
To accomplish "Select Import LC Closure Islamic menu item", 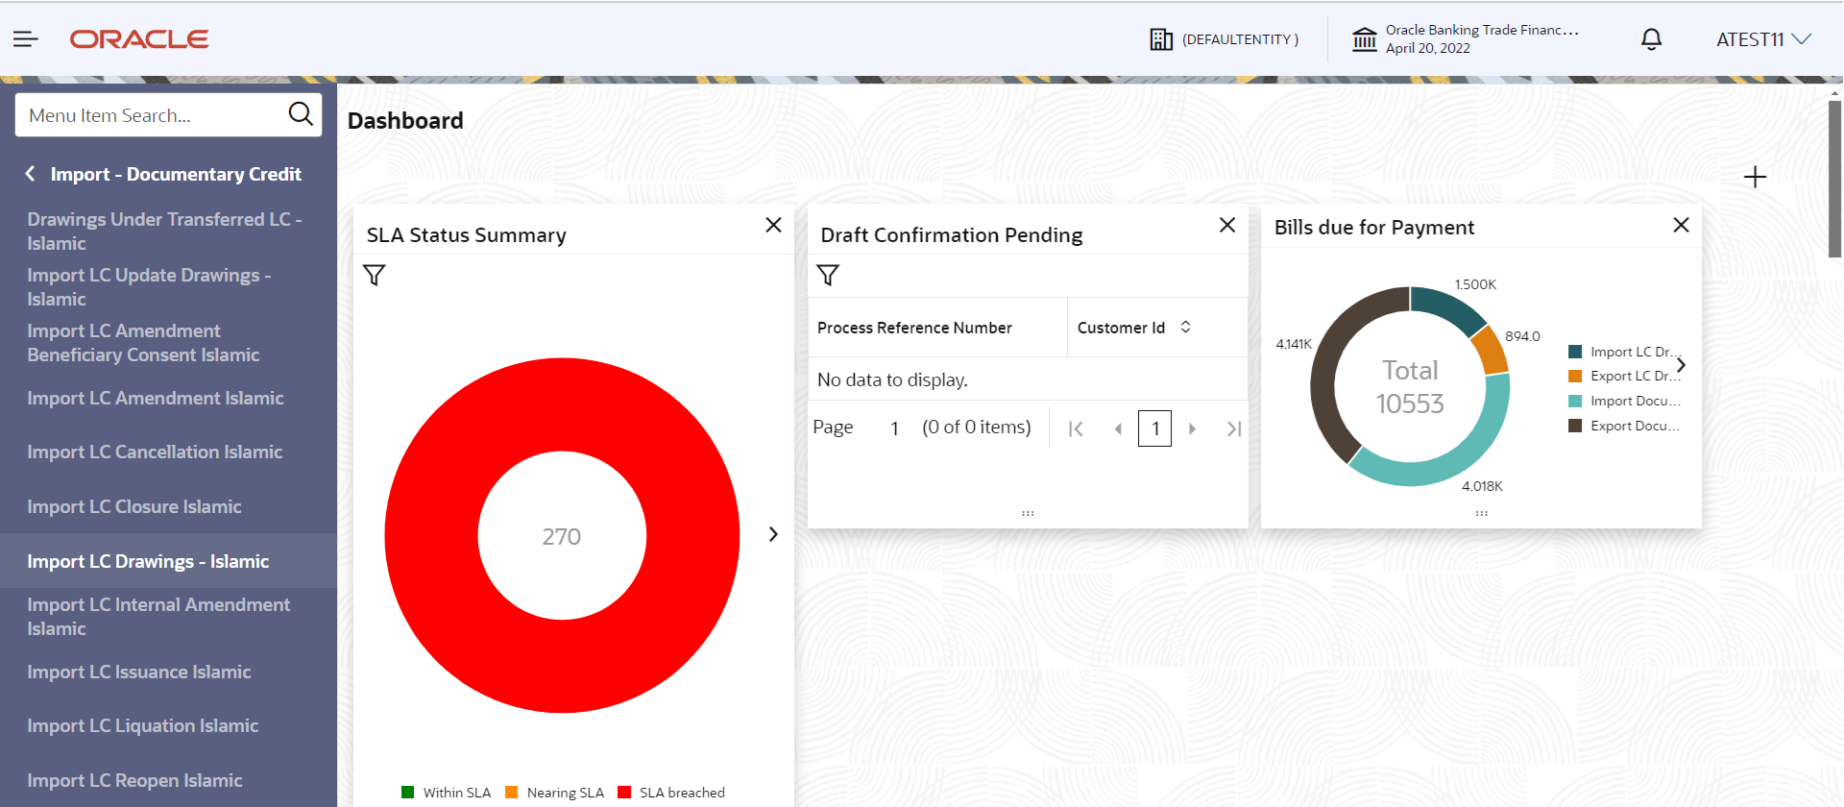I will 134,506.
